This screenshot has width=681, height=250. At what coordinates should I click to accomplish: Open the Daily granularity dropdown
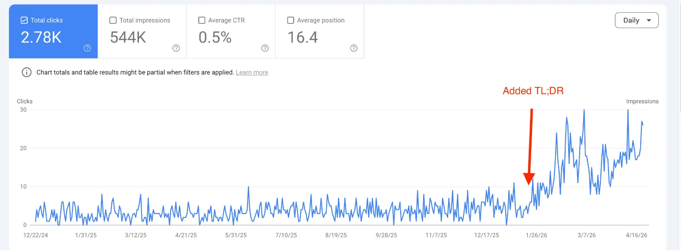pyautogui.click(x=636, y=20)
